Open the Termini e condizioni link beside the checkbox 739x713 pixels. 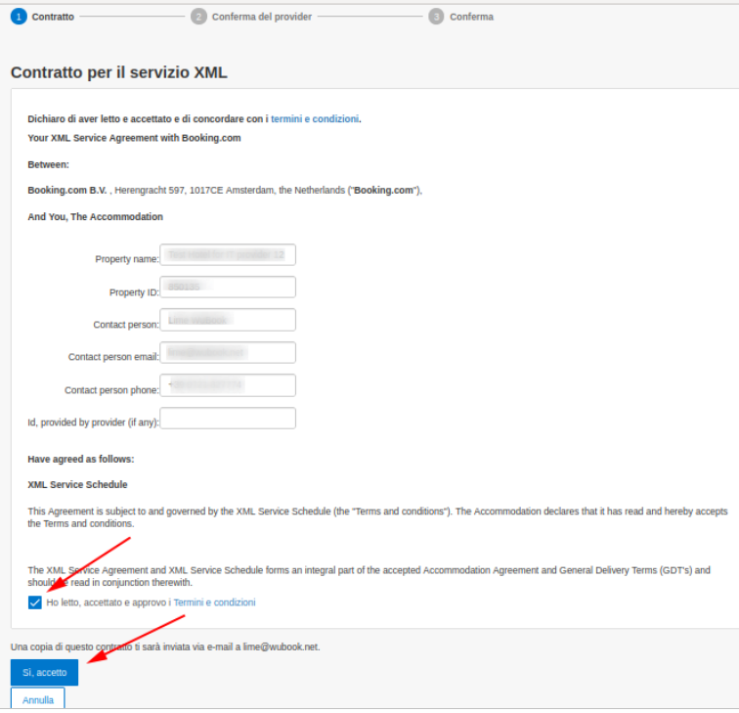pyautogui.click(x=214, y=602)
